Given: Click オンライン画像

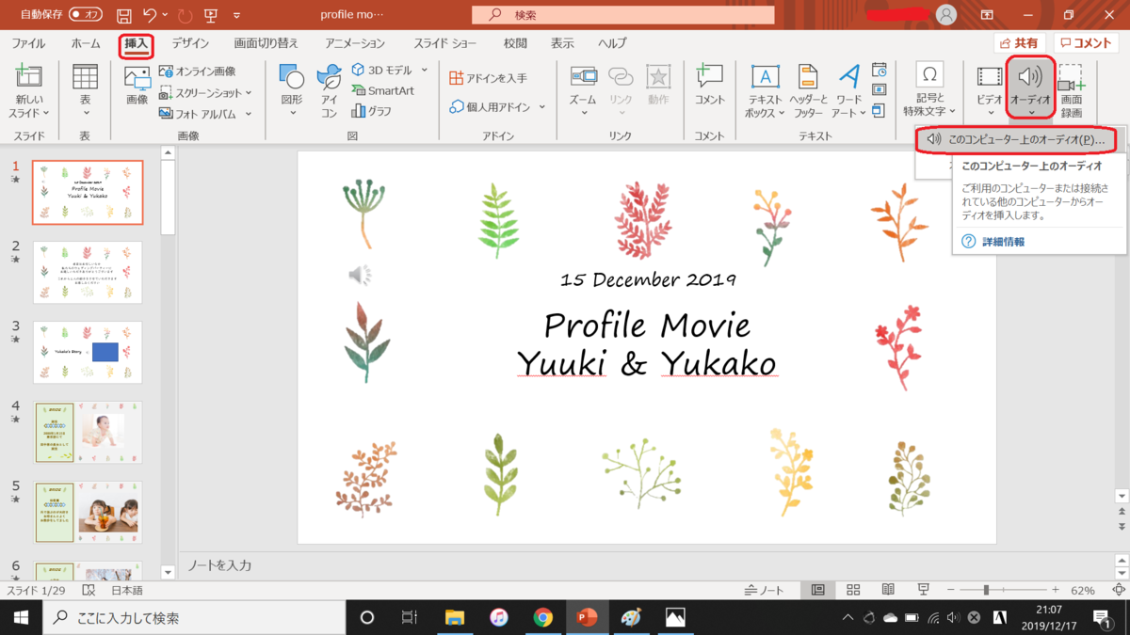Looking at the screenshot, I should click(197, 71).
